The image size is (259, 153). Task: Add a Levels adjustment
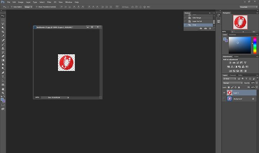[x=234, y=62]
